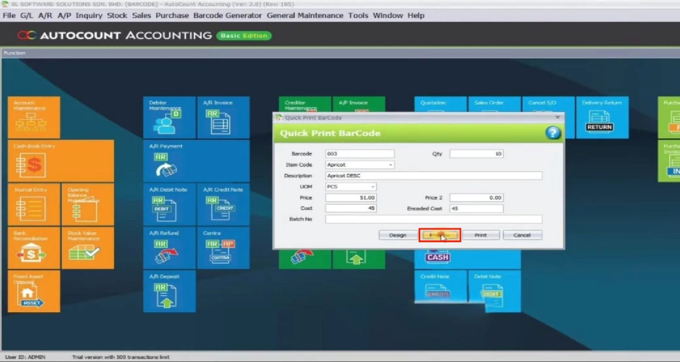Open the Contra AR-AP tile
680x362 pixels.
223,248
